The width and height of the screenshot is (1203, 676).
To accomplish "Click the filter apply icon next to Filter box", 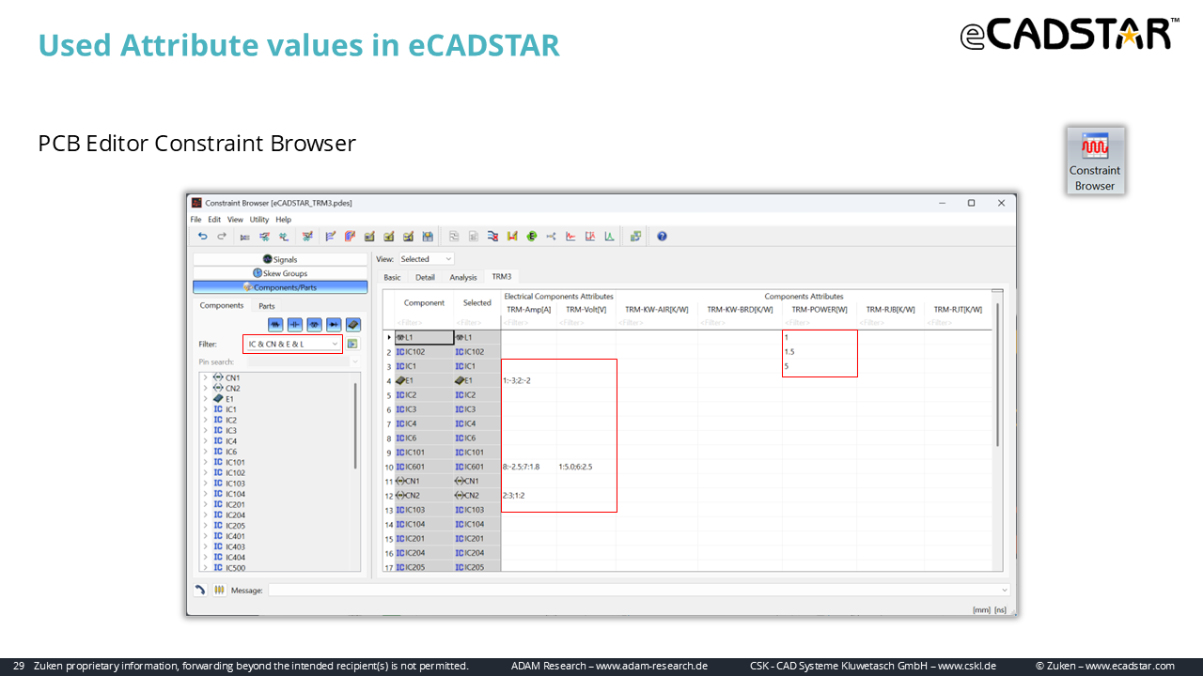I will click(352, 344).
